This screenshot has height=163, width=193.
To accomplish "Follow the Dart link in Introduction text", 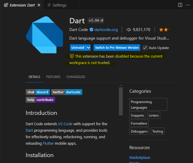I will pos(29,130).
